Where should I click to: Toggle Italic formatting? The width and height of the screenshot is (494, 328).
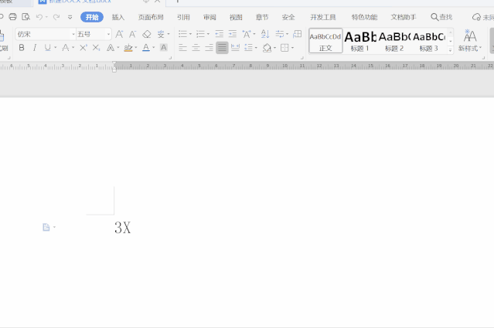pos(35,48)
